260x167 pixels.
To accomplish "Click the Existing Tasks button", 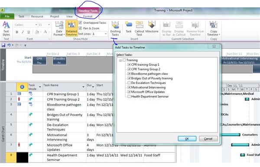I will pos(115,29).
